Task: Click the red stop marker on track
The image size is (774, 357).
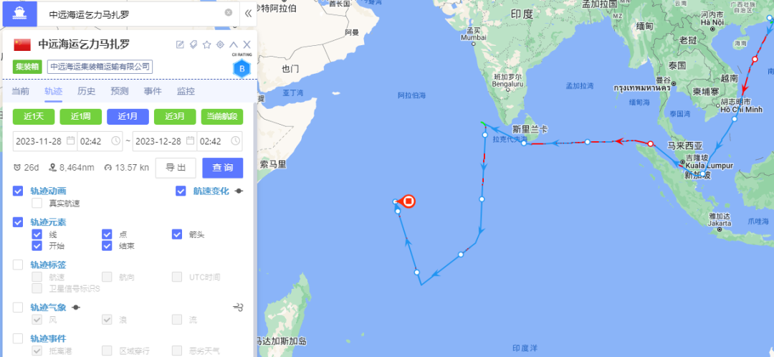Action: tap(408, 201)
